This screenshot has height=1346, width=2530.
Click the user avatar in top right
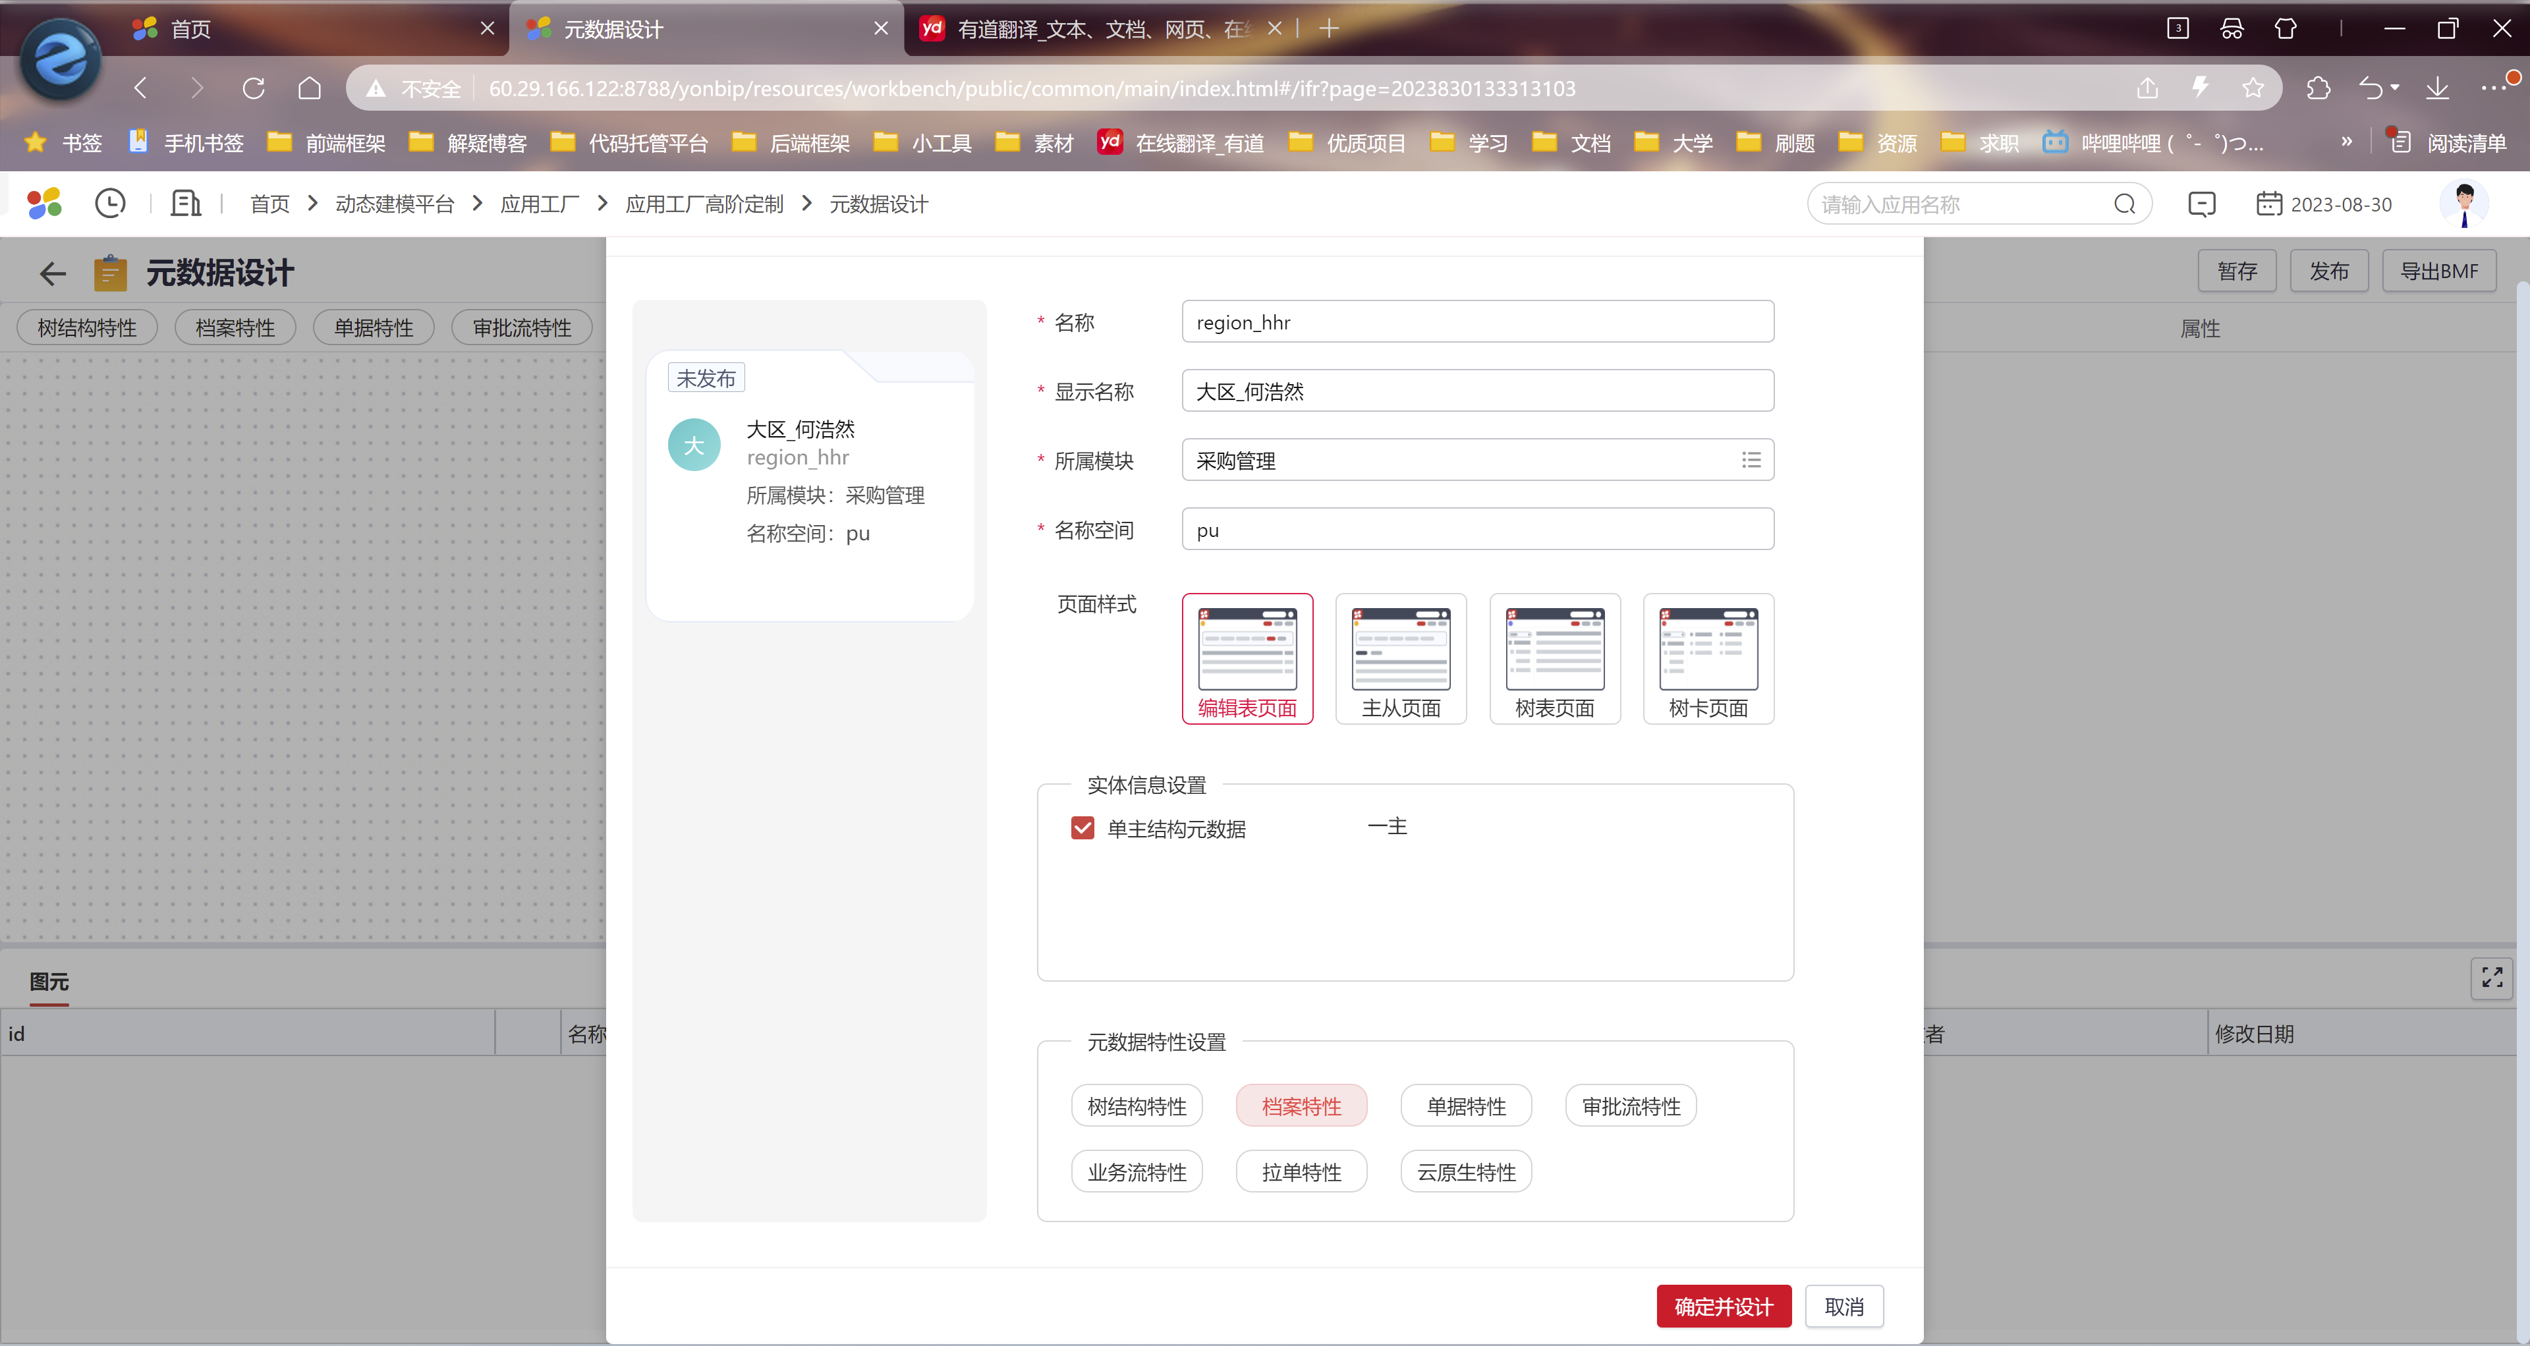point(2463,203)
